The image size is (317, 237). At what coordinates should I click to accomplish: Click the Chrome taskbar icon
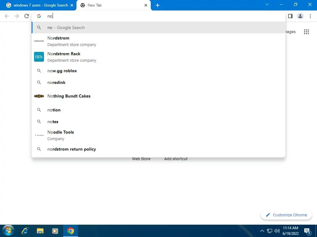point(71,231)
